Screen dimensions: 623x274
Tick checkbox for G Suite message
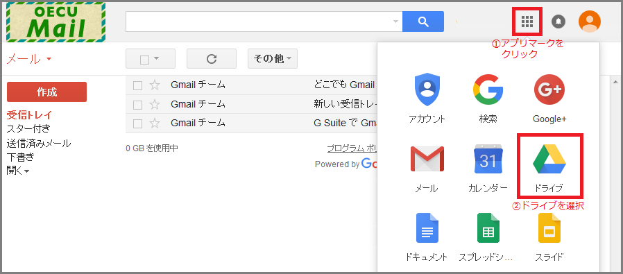pos(137,124)
